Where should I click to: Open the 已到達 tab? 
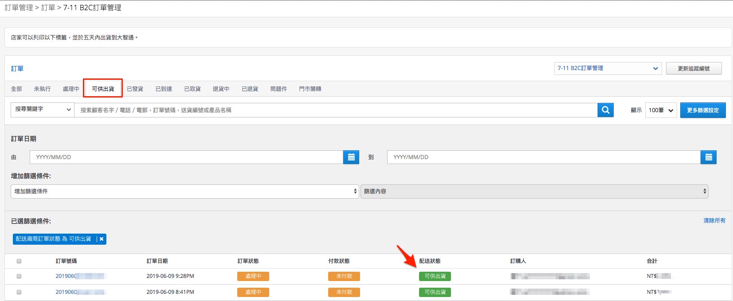pyautogui.click(x=164, y=89)
